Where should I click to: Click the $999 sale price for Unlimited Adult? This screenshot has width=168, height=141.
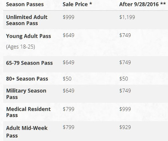[69, 17]
